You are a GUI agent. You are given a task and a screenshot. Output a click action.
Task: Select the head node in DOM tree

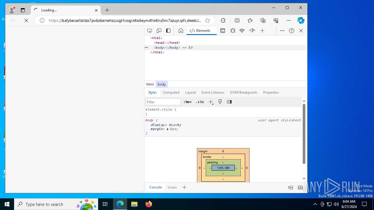[167, 43]
